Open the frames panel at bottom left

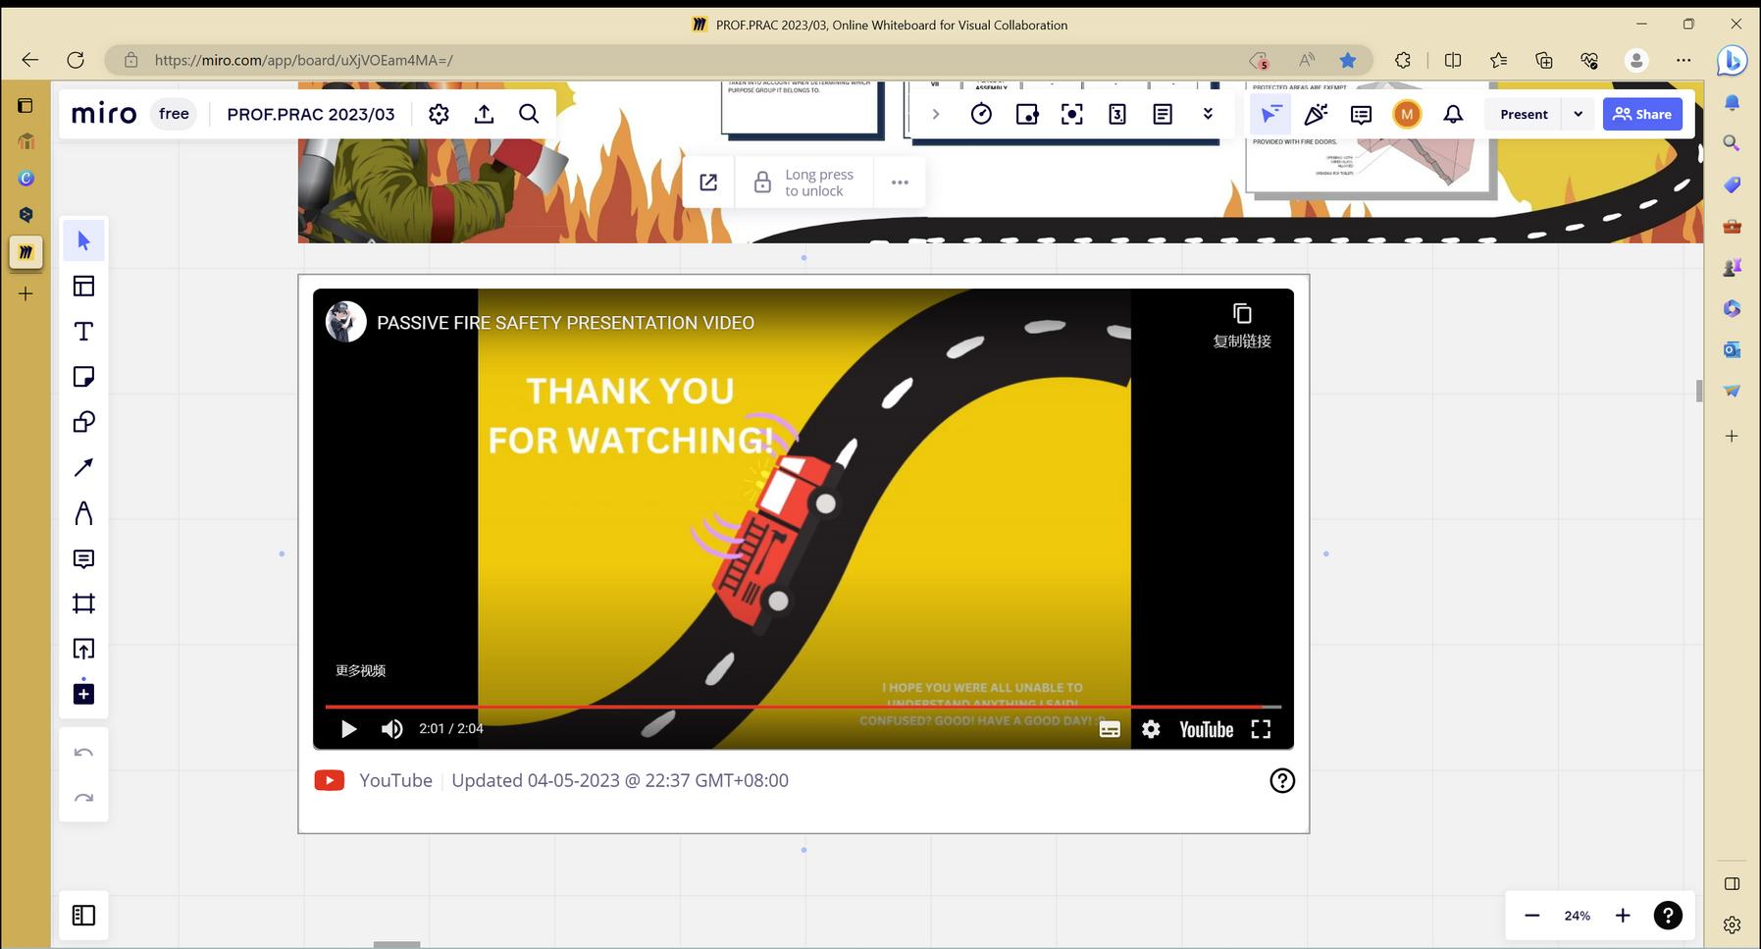point(83,916)
